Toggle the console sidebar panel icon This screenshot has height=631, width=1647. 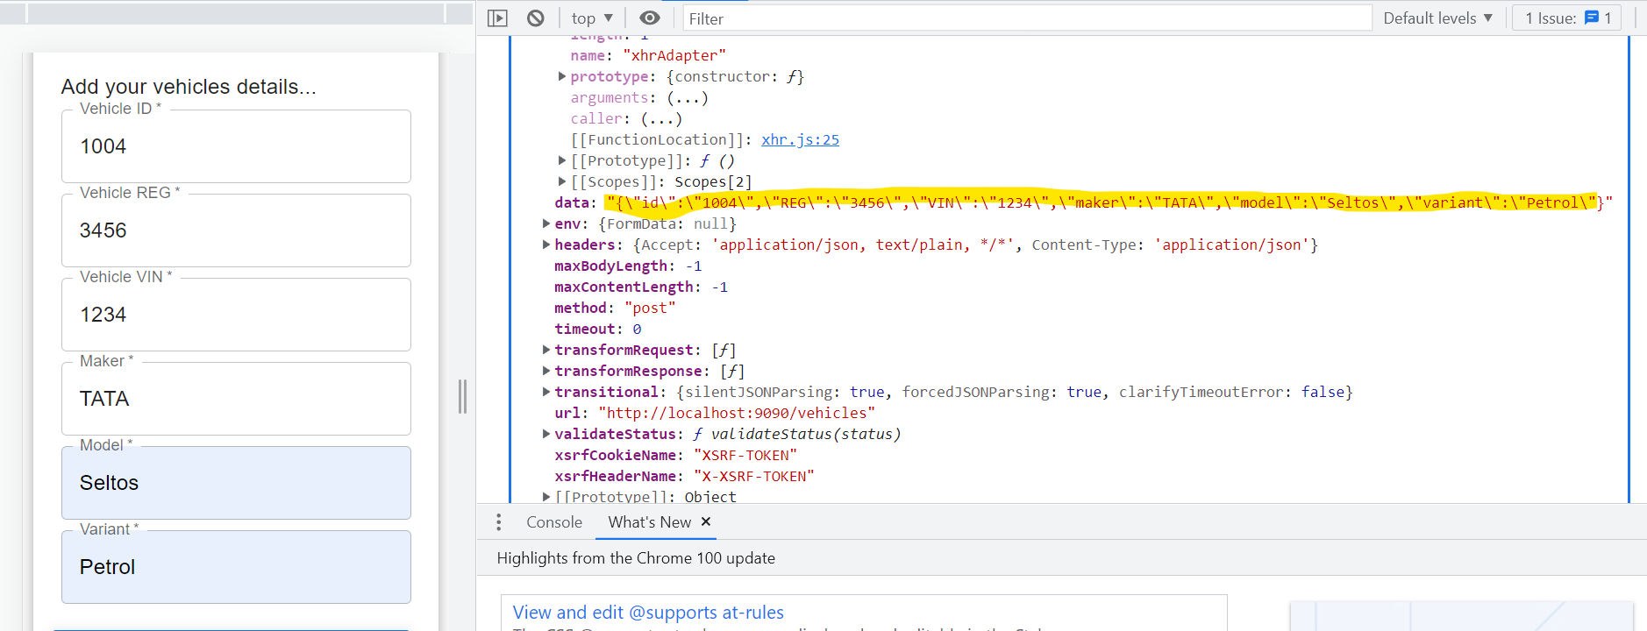(497, 18)
